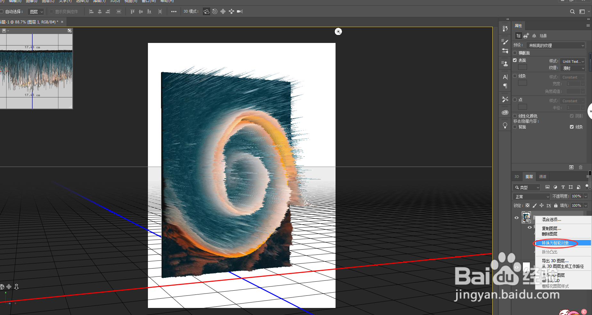The width and height of the screenshot is (592, 315).
Task: Open the auto-select 图层 dropdown
Action: pos(36,12)
